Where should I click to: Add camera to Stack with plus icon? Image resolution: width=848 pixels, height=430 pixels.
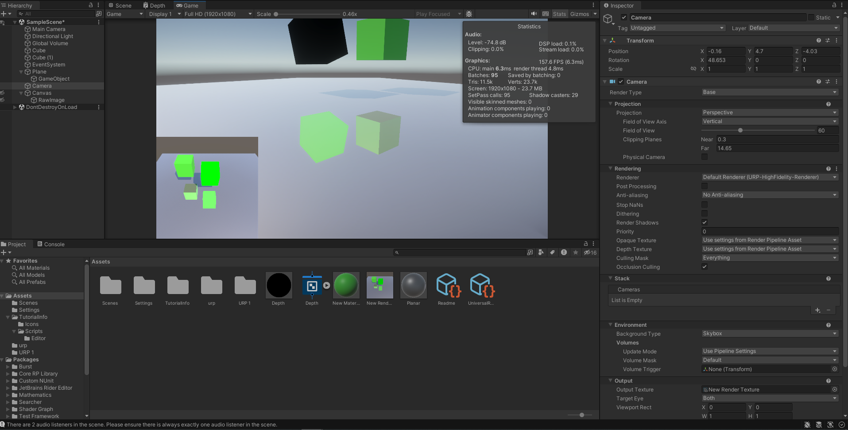[x=817, y=310]
